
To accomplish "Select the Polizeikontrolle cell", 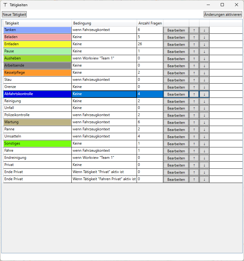I will pos(37,115).
